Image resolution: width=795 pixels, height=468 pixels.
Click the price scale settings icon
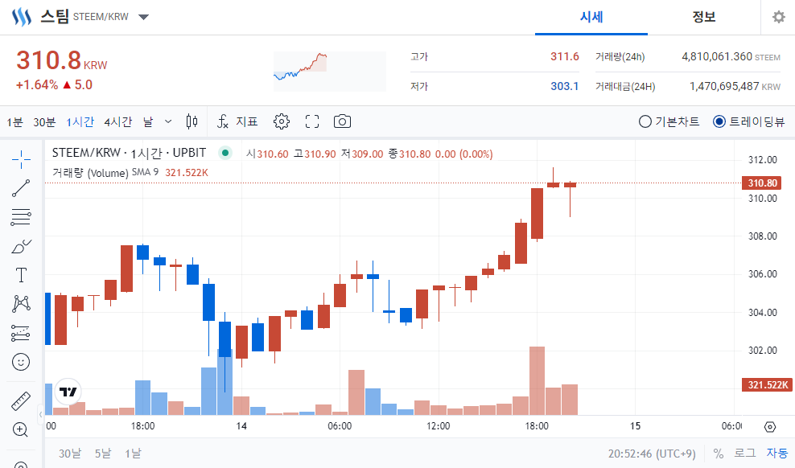tap(769, 427)
